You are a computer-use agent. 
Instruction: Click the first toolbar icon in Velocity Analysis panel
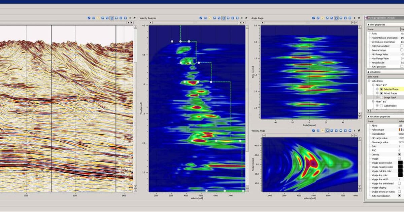pos(201,18)
